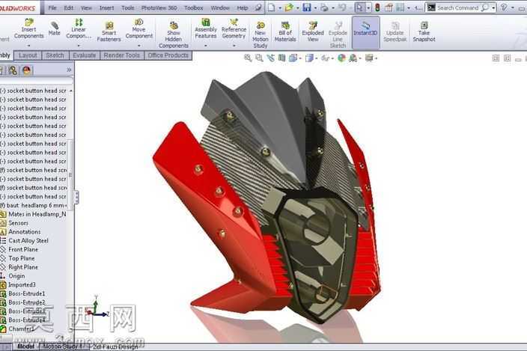This screenshot has height=351, width=527.
Task: Switch to the Model tab
Action: tap(25, 347)
